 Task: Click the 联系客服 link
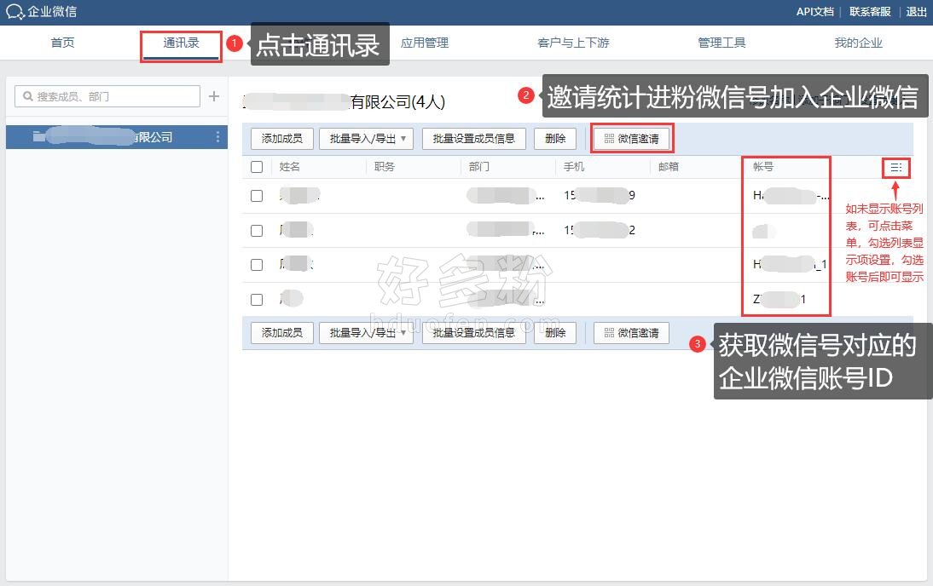click(x=870, y=11)
